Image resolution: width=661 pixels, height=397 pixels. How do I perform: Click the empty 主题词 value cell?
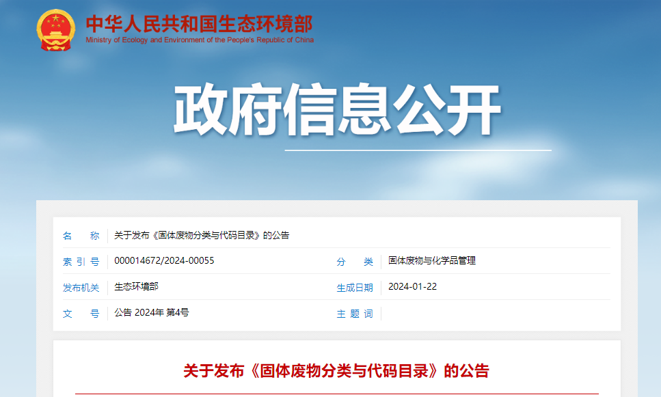[x=478, y=314]
